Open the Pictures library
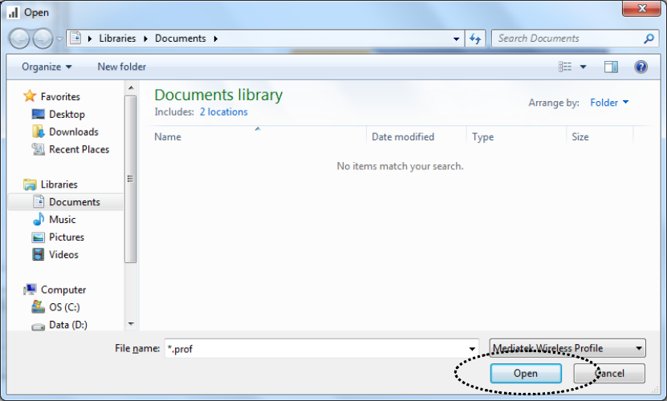The height and width of the screenshot is (401, 667). (x=67, y=237)
